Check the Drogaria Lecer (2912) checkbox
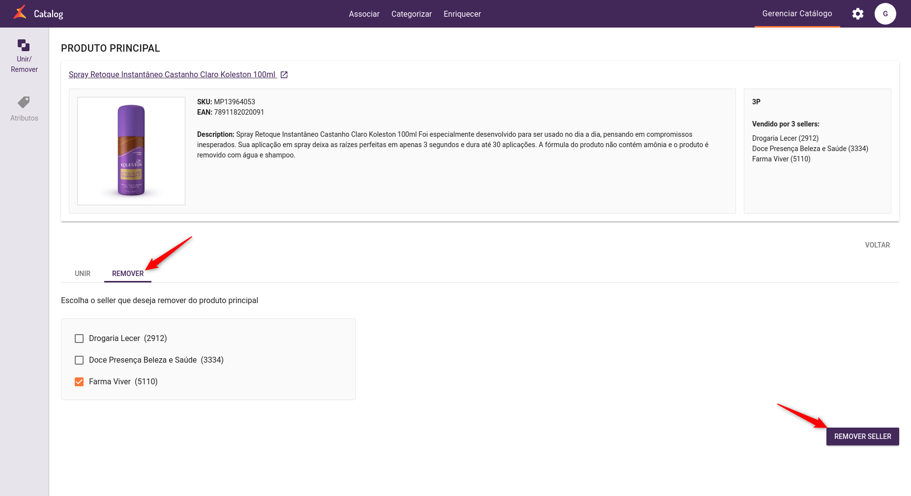Image resolution: width=911 pixels, height=496 pixels. (79, 339)
